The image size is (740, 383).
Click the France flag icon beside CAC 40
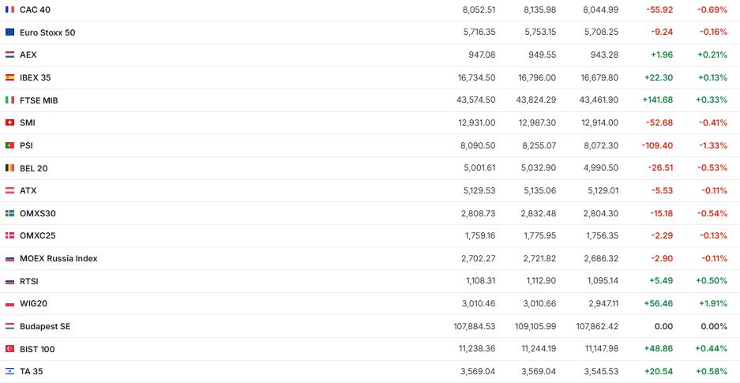(x=9, y=9)
